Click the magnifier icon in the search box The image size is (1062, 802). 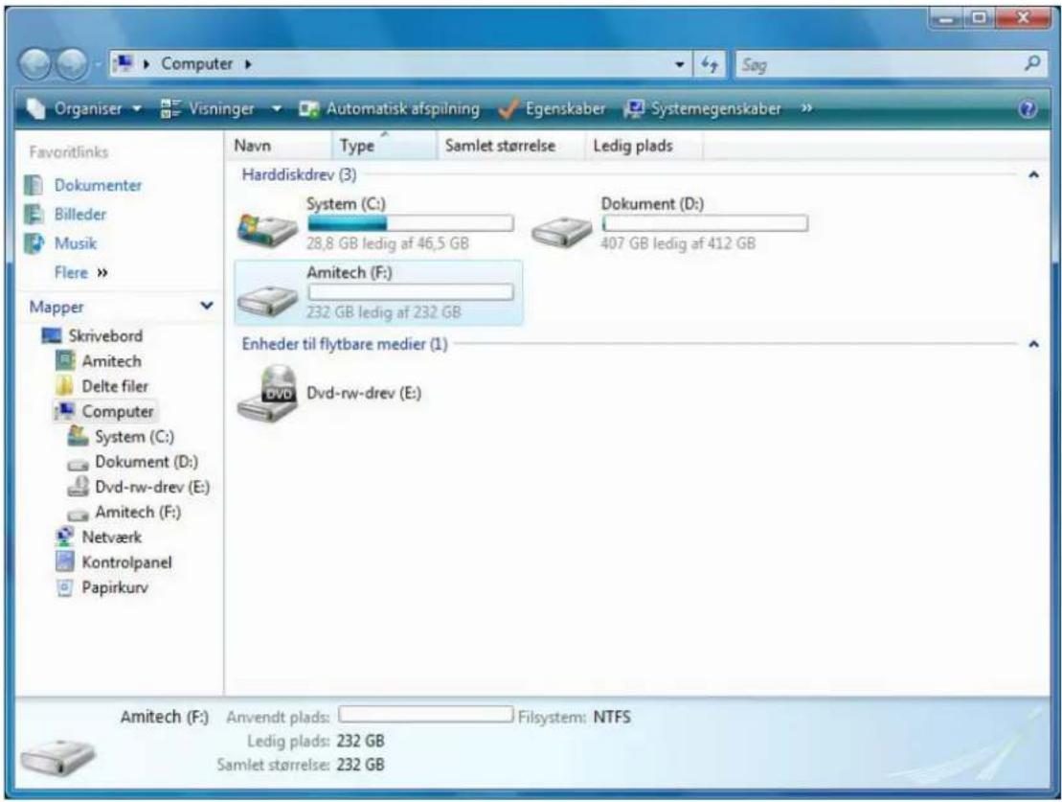point(1031,64)
